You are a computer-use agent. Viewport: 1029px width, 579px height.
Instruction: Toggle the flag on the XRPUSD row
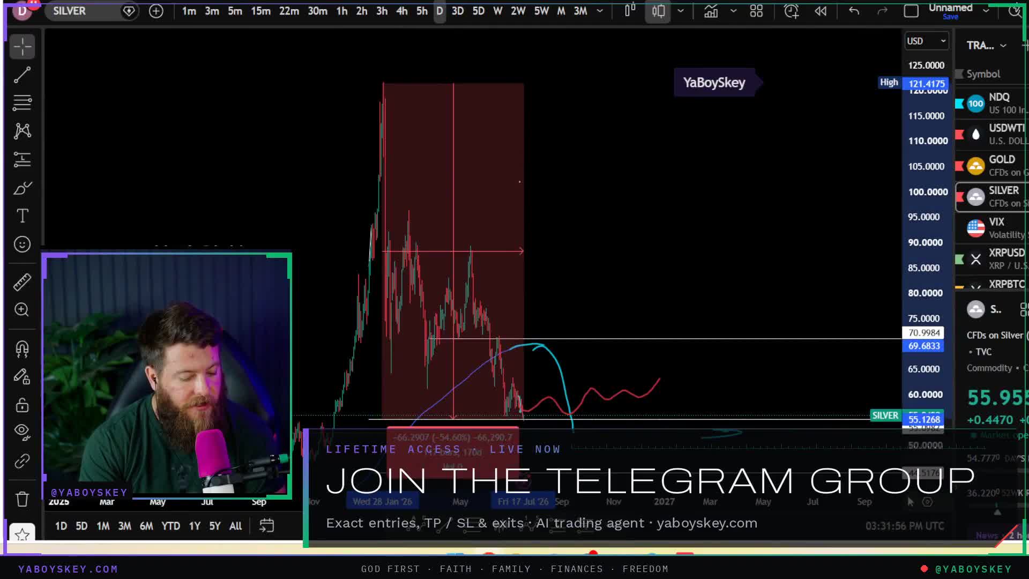click(x=959, y=259)
